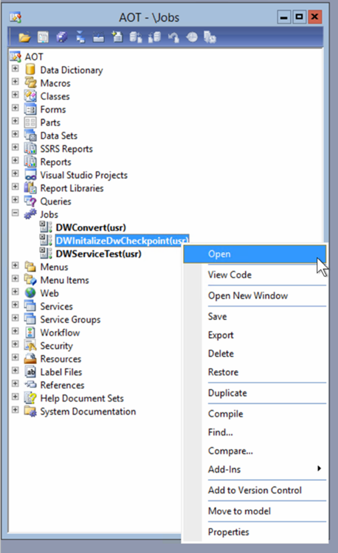Click the Security keys icon

click(30, 346)
